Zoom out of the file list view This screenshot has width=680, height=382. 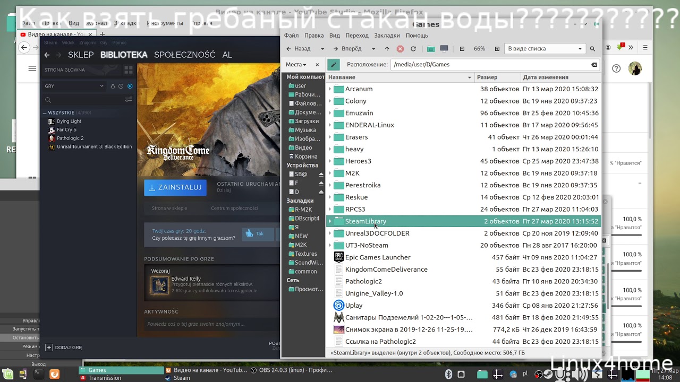462,49
